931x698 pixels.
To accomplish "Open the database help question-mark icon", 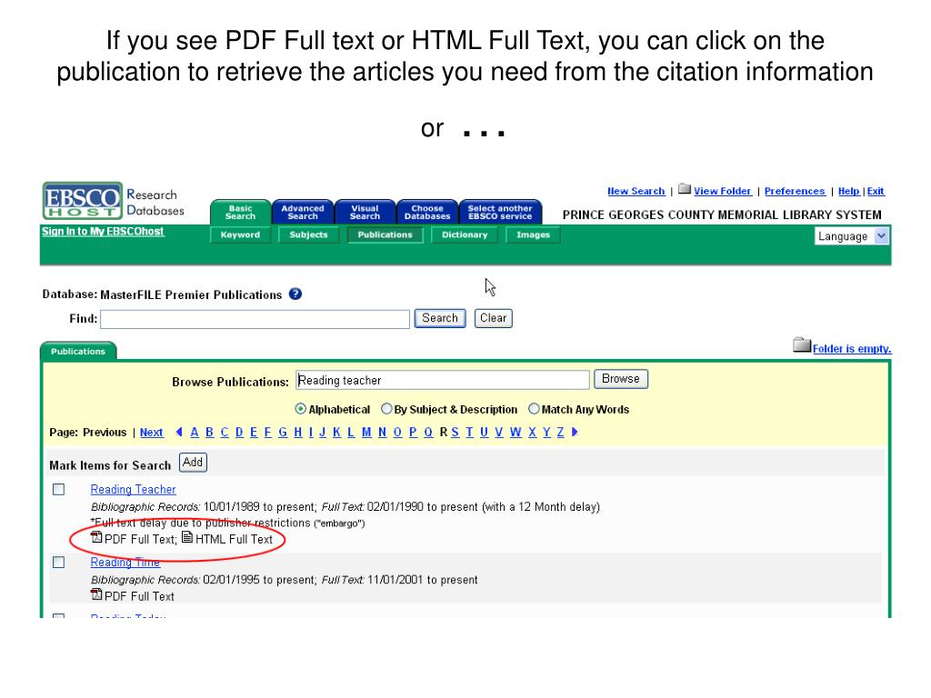I will click(x=295, y=294).
